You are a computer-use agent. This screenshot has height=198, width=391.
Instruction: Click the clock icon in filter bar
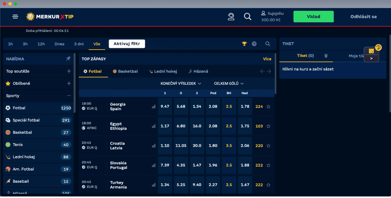pos(254,44)
